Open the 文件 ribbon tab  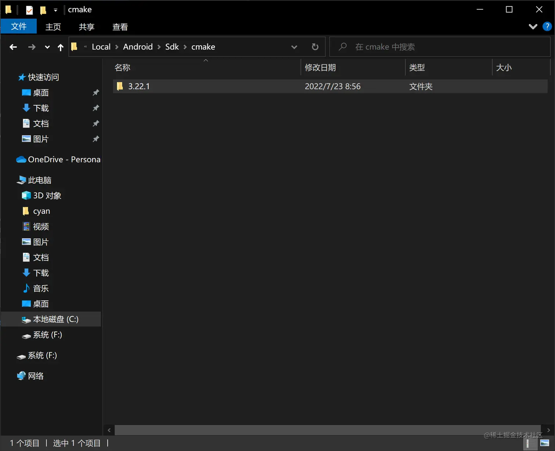pyautogui.click(x=19, y=26)
